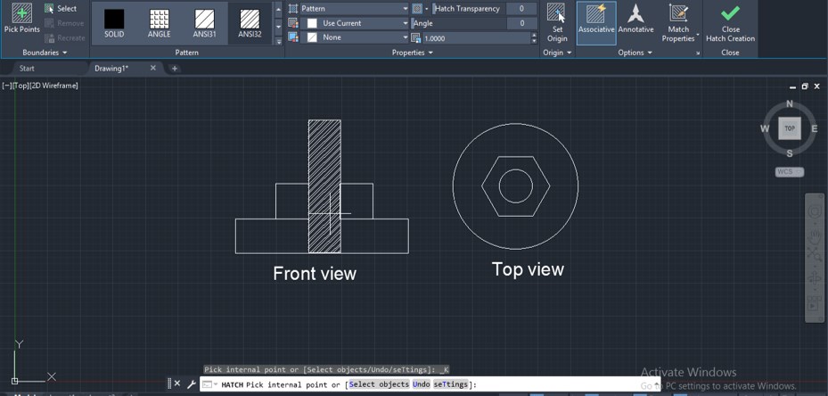The height and width of the screenshot is (396, 828).
Task: Click the hatch pattern scale icon
Action: pyautogui.click(x=416, y=38)
